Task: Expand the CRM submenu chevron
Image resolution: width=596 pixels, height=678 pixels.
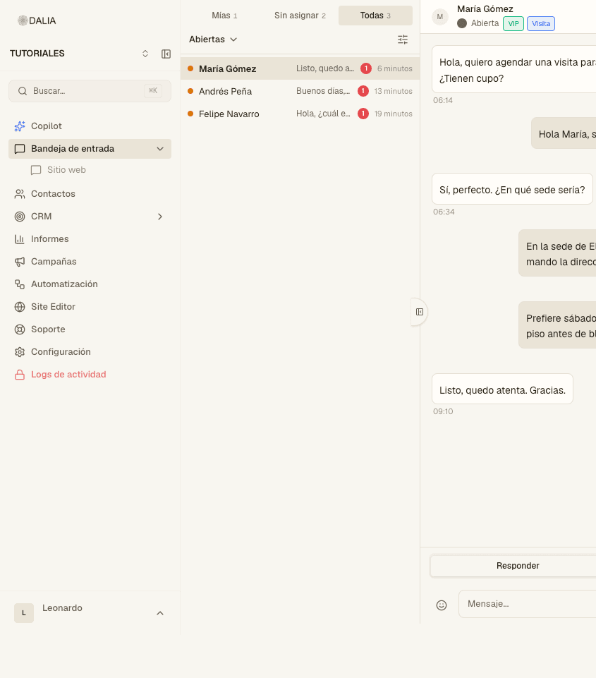Action: [x=160, y=217]
